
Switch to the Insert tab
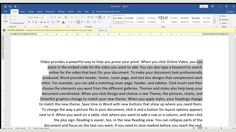pos(22,12)
